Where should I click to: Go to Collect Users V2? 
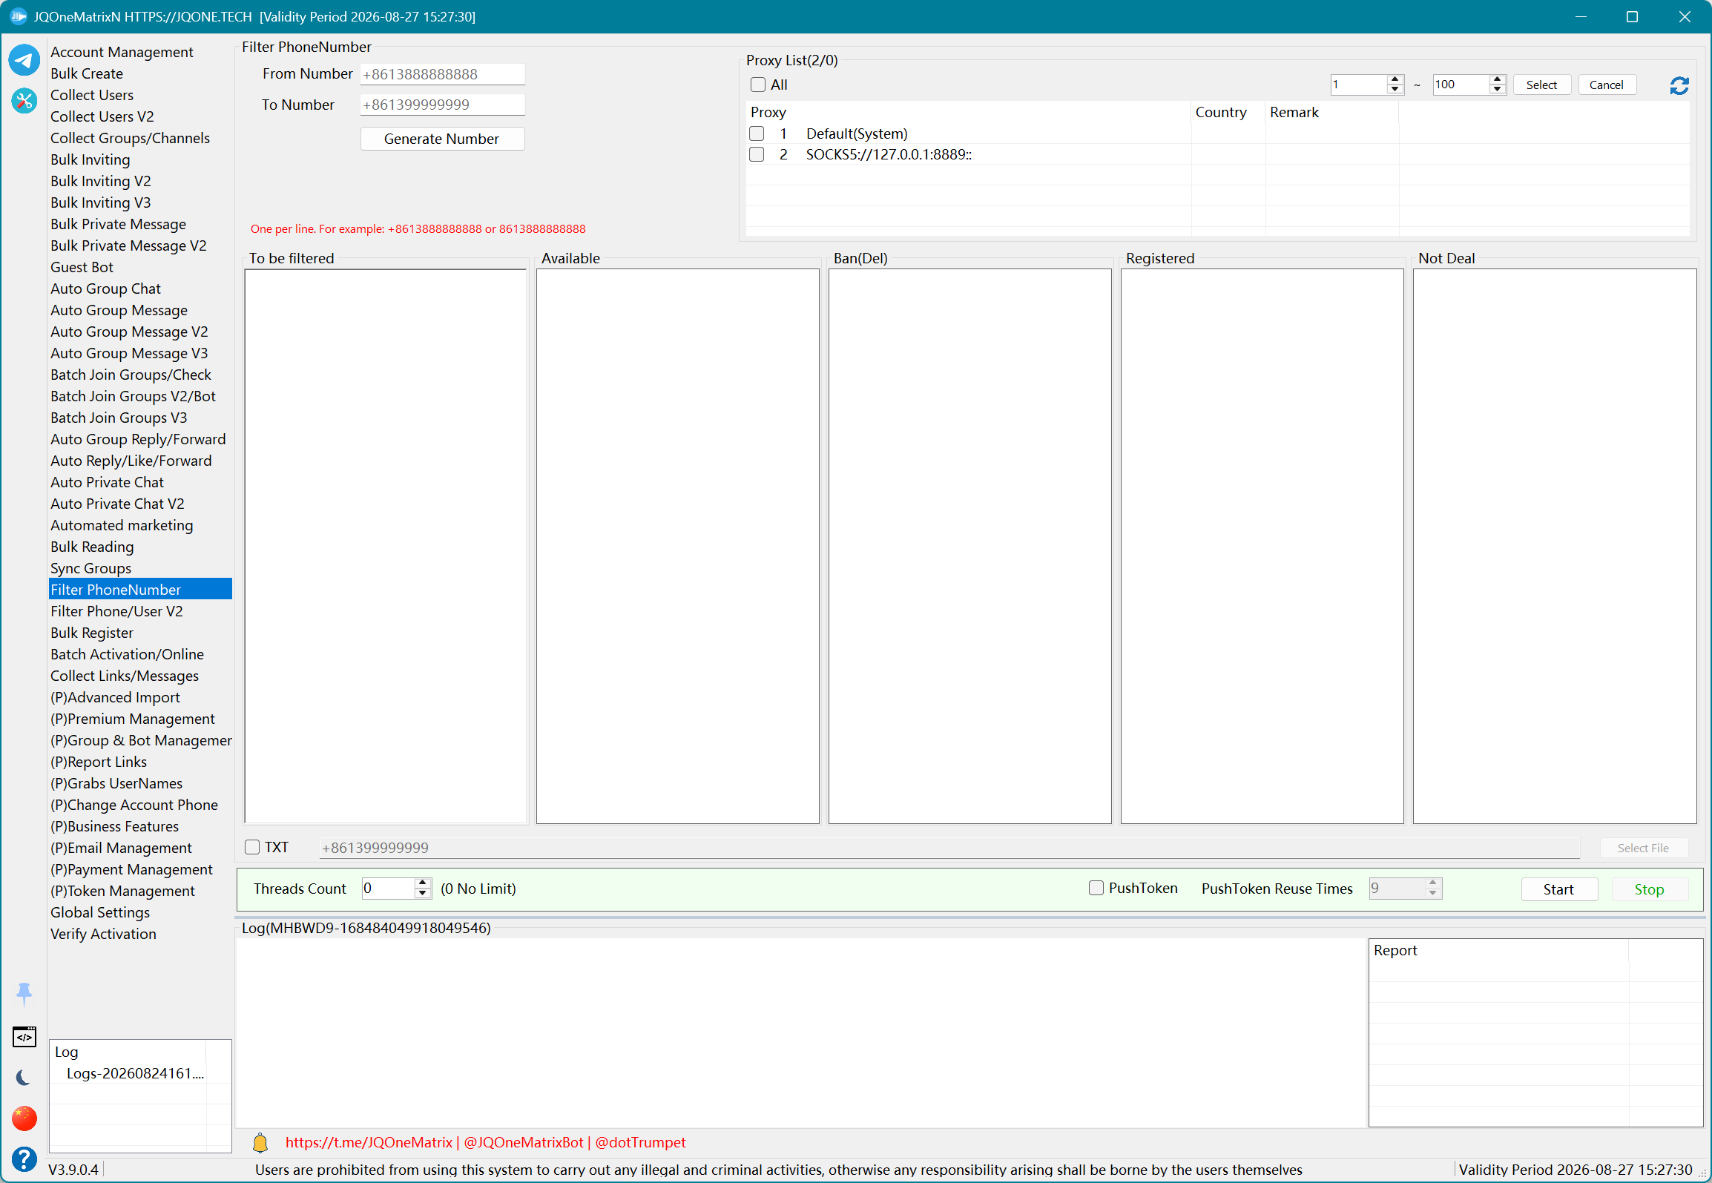coord(102,116)
